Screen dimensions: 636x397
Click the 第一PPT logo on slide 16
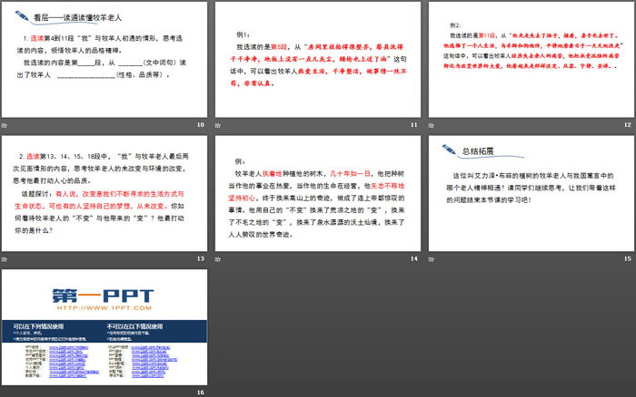(103, 293)
